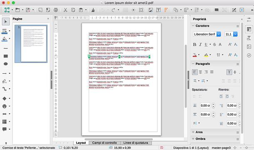Open the sidebar Gallery icon
Image resolution: width=254 pixels, height=150 pixels.
(x=249, y=47)
